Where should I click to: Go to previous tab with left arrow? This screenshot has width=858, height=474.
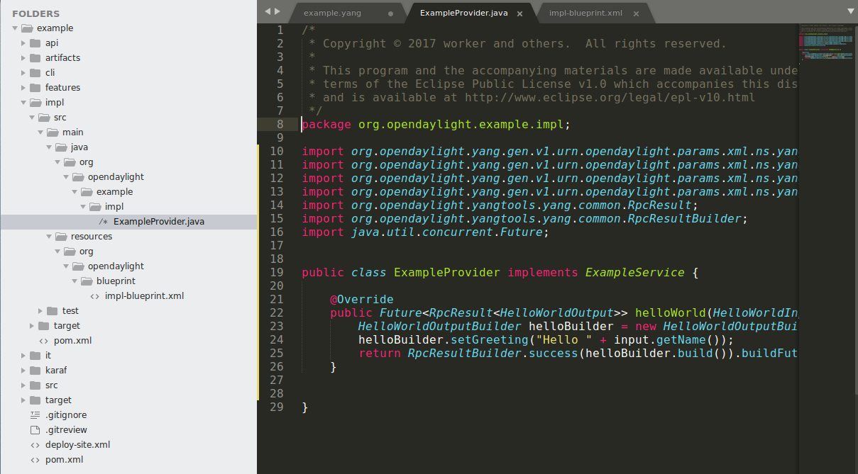[268, 11]
